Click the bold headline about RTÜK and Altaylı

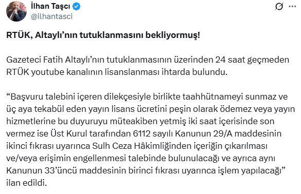(x=103, y=35)
